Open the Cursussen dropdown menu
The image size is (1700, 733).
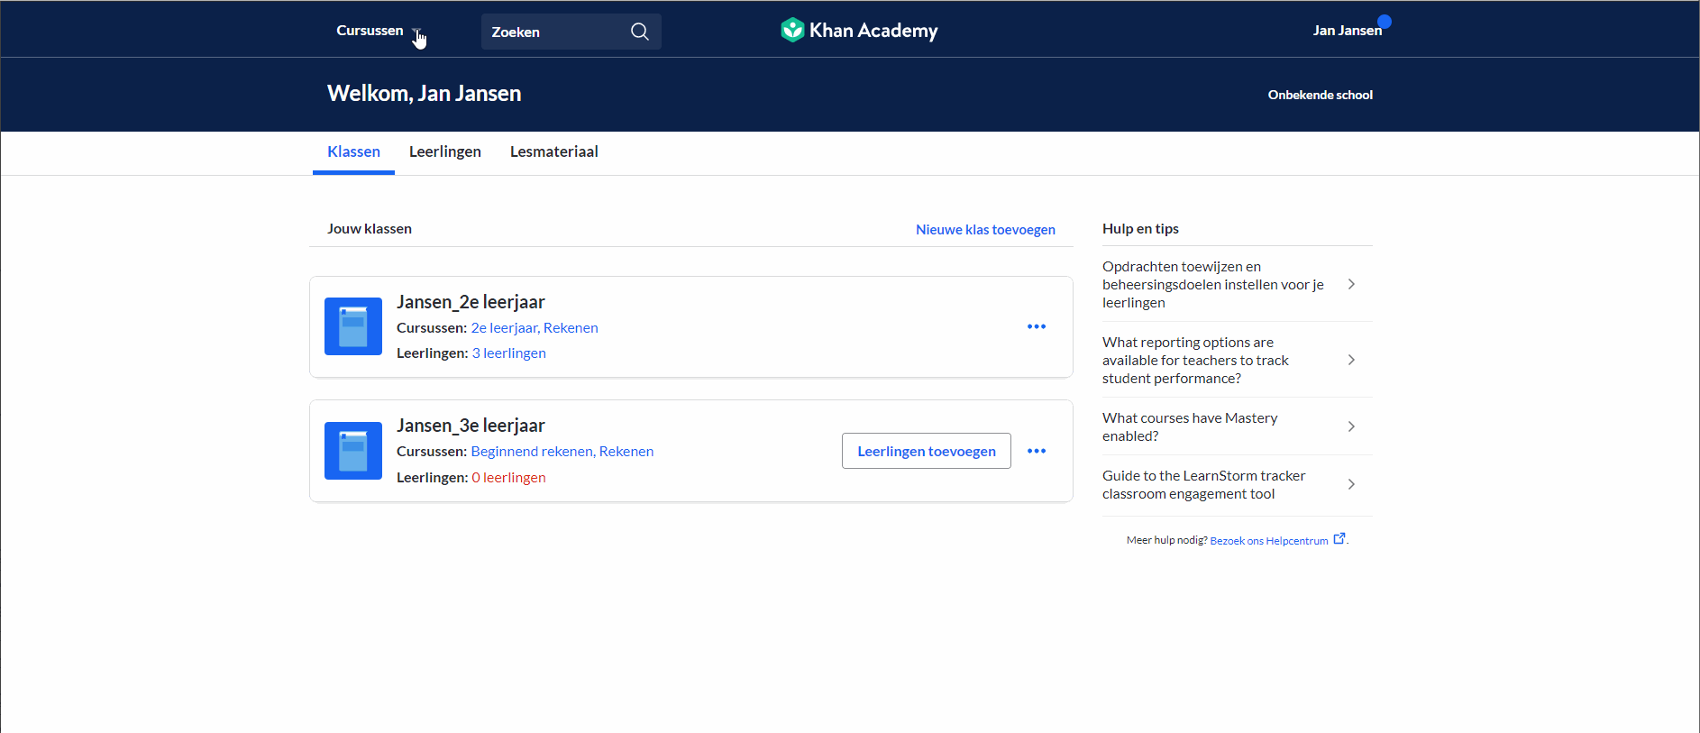click(379, 31)
